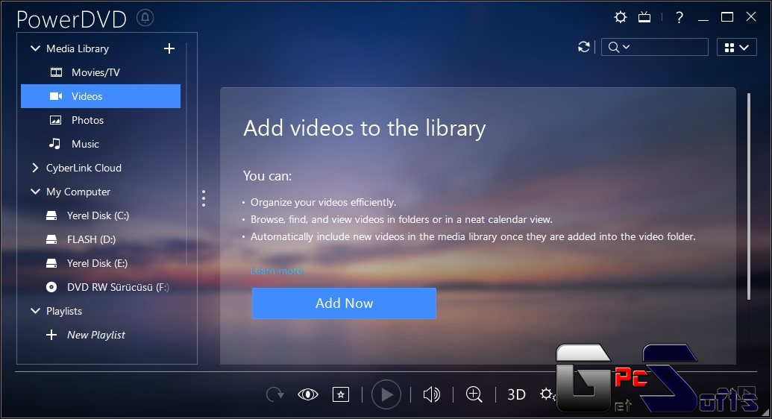Click the Playlists label
This screenshot has height=419, width=772.
coord(64,311)
